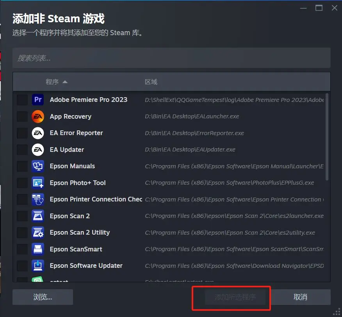Select the Epson Scan 2 name text
This screenshot has width=342, height=317.
click(69, 216)
